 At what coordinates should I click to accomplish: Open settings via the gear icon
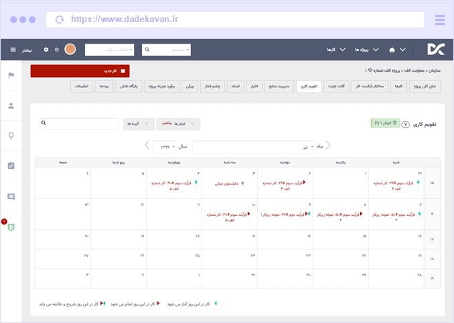(46, 50)
